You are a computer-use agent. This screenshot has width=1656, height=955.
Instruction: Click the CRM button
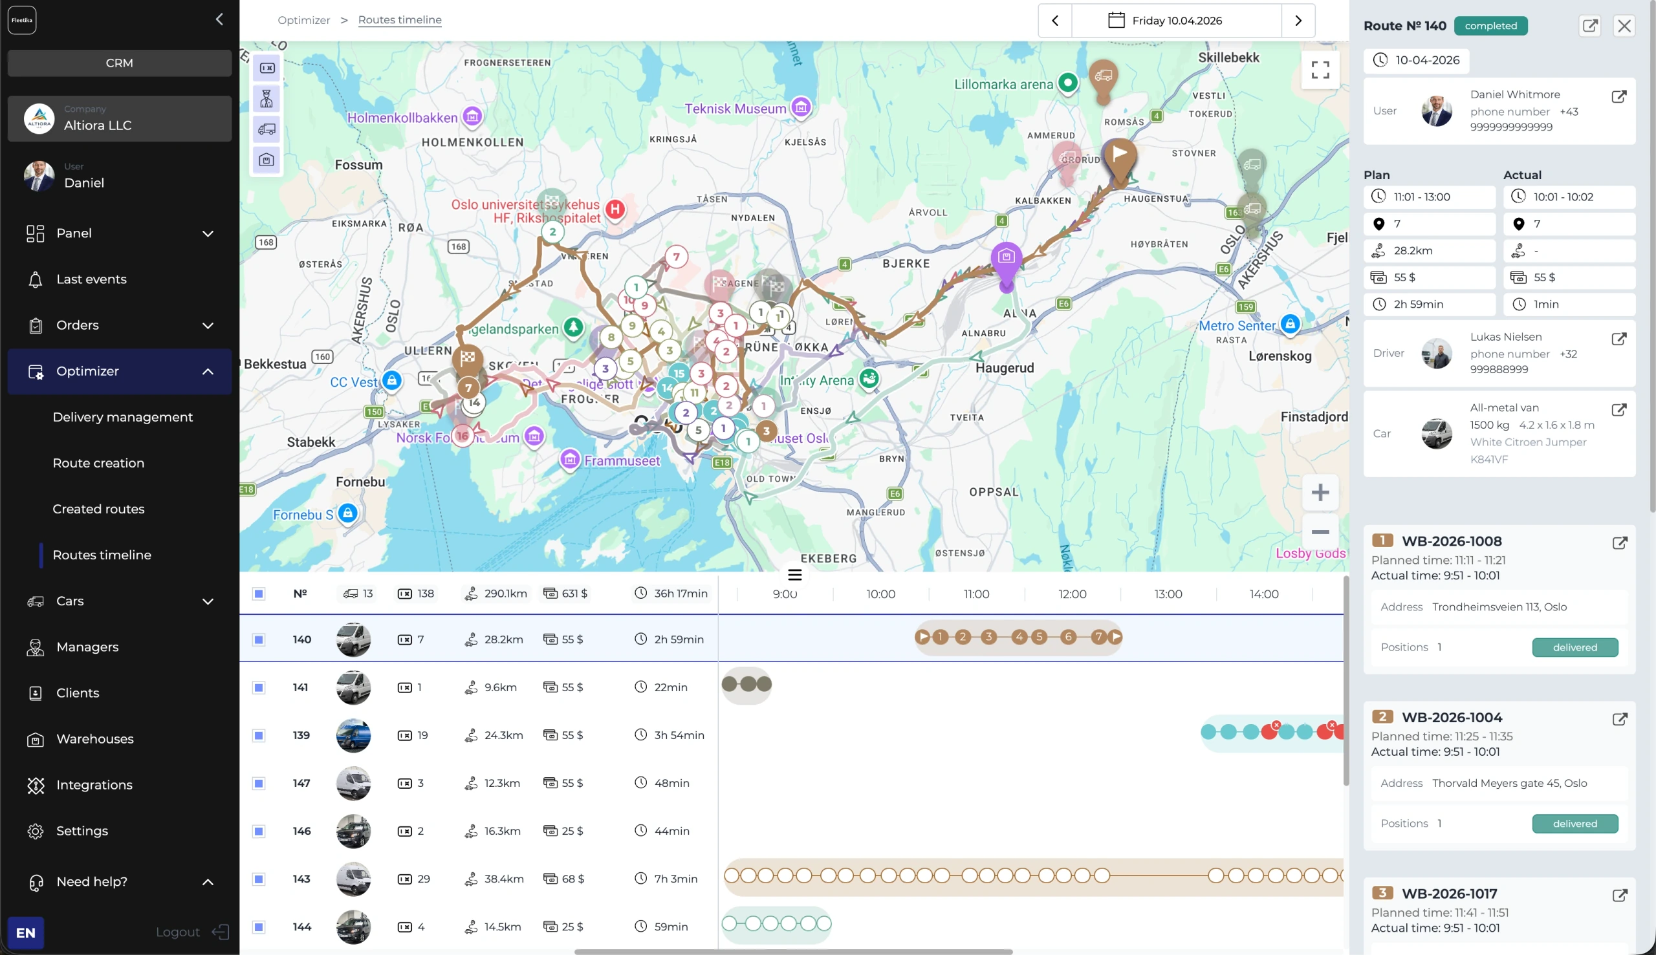pos(120,63)
